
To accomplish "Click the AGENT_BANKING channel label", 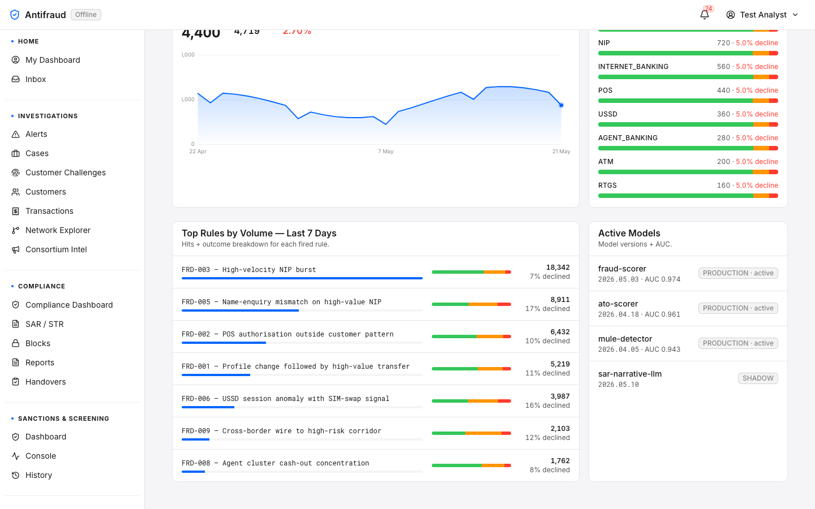I will (628, 138).
